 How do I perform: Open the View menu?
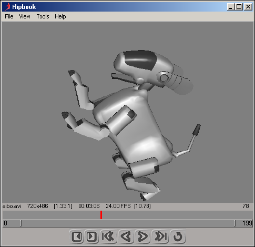coord(25,16)
